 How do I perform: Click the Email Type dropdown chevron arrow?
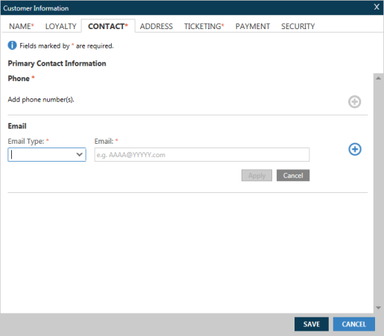[79, 154]
